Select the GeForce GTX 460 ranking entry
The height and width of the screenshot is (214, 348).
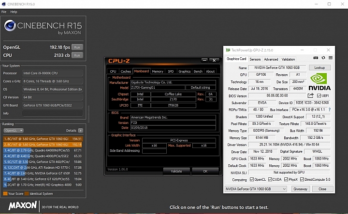[43, 162]
